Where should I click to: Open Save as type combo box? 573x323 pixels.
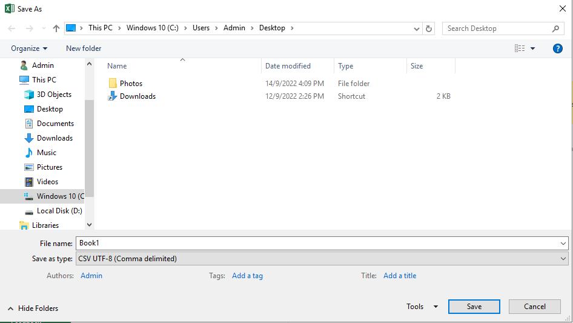tap(322, 259)
